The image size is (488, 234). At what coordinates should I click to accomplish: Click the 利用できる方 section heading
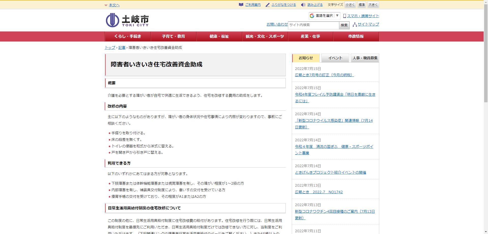tap(119, 163)
